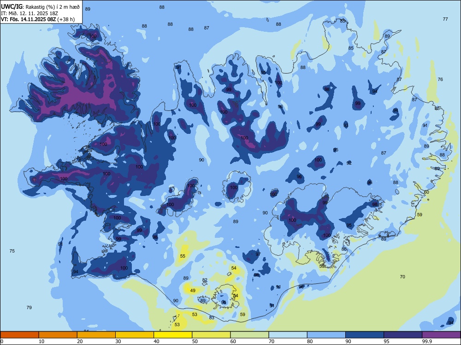Click the '10' legend scale label
461x345 pixels.
click(41, 341)
